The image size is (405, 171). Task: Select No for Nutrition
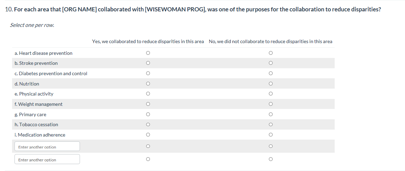[271, 84]
